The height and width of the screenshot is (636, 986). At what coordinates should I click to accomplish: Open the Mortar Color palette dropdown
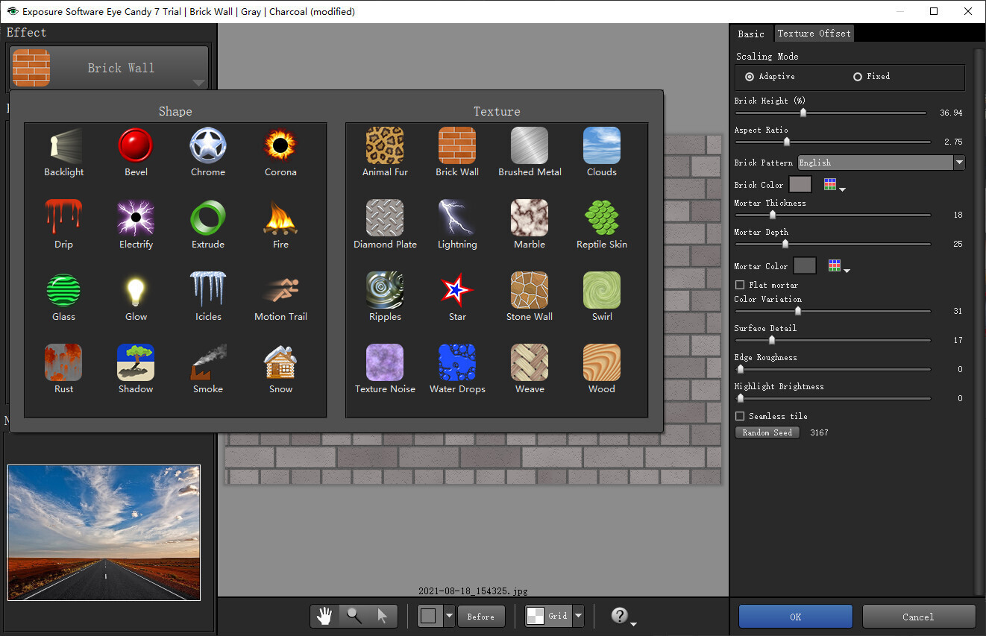(838, 266)
